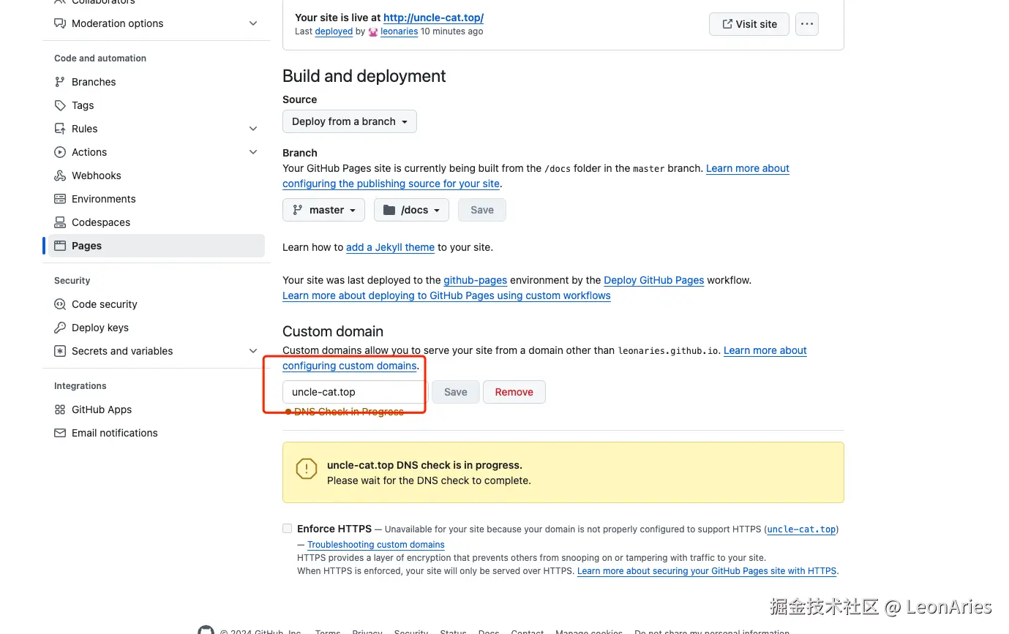1009x634 pixels.
Task: Click the Pages browser icon
Action: click(60, 246)
